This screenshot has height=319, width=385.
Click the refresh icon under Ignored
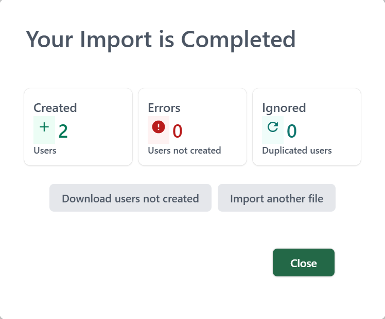pos(273,127)
